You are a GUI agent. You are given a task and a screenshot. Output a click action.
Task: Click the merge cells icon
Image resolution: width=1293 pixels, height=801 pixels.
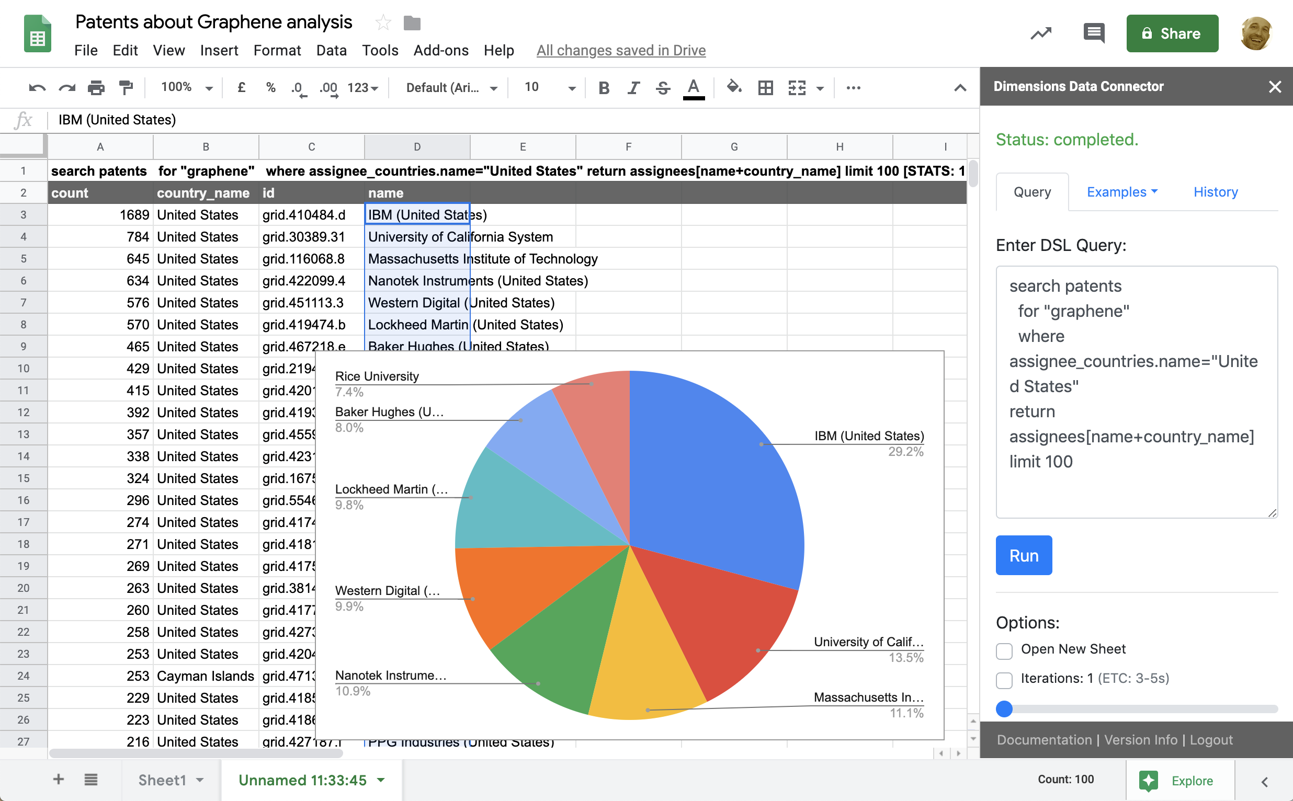tap(797, 88)
